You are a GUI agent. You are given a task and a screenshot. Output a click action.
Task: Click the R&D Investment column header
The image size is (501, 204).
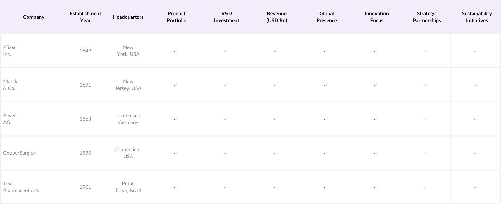[x=226, y=17]
